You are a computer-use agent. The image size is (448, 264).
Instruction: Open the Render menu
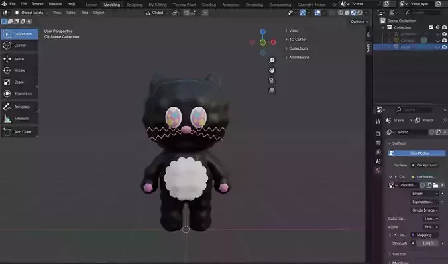[37, 4]
